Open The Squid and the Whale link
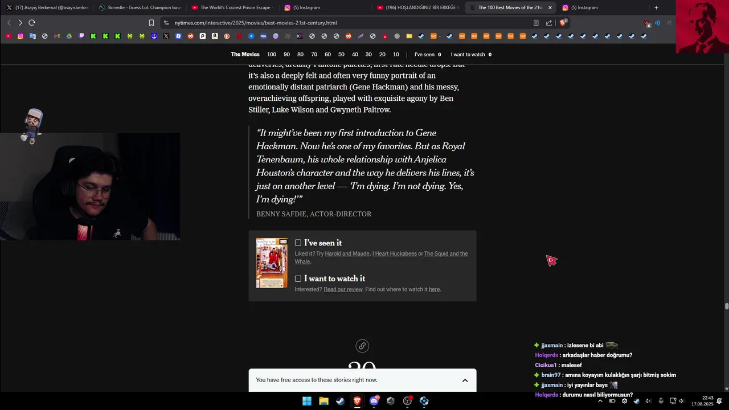 coord(381,257)
